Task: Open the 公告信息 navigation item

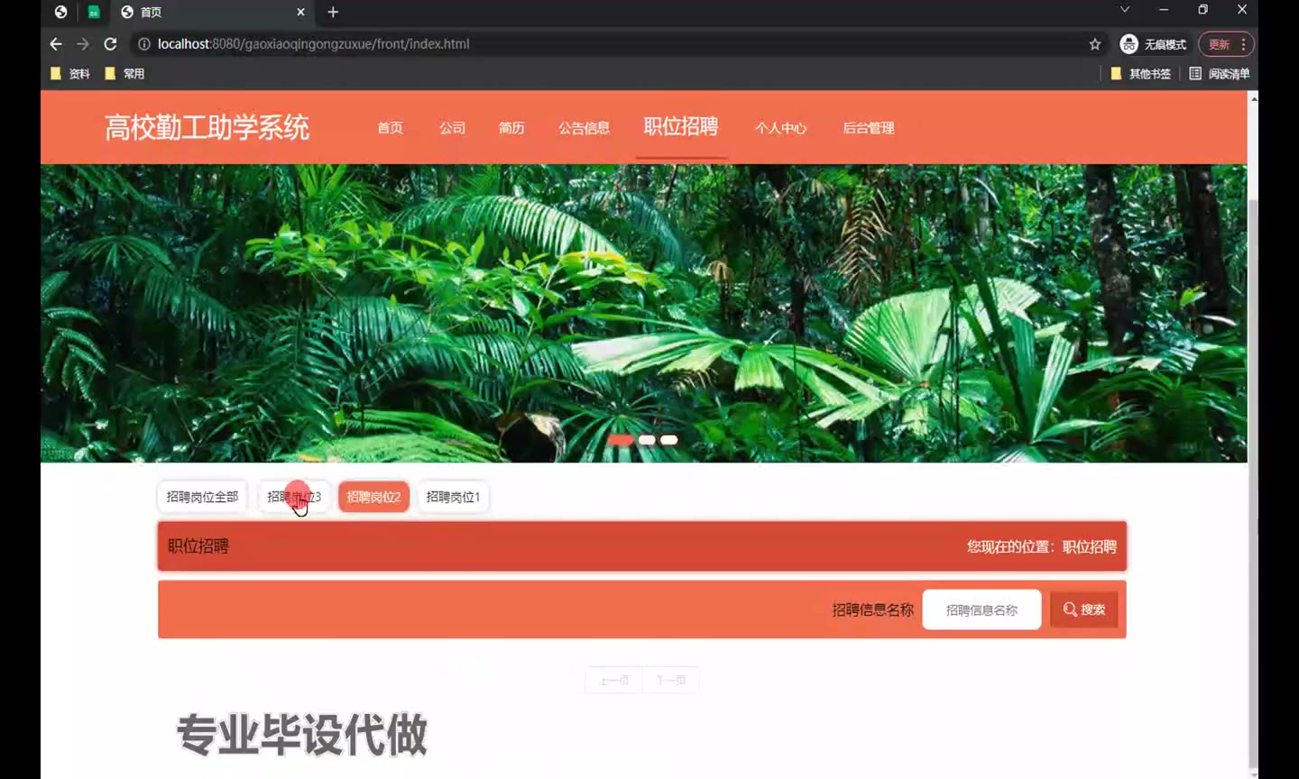Action: point(584,128)
